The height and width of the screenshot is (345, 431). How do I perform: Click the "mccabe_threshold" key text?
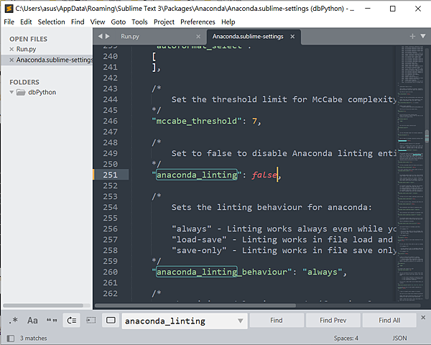197,121
